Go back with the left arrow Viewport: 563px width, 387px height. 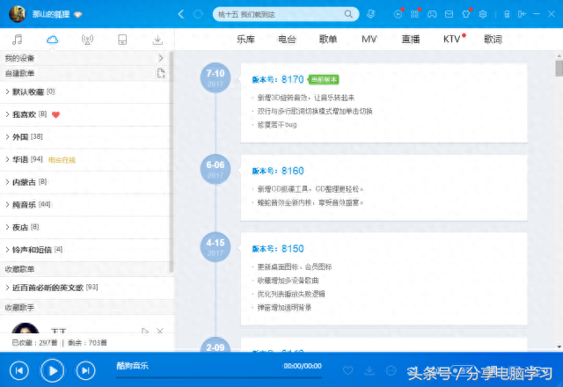[x=181, y=14]
